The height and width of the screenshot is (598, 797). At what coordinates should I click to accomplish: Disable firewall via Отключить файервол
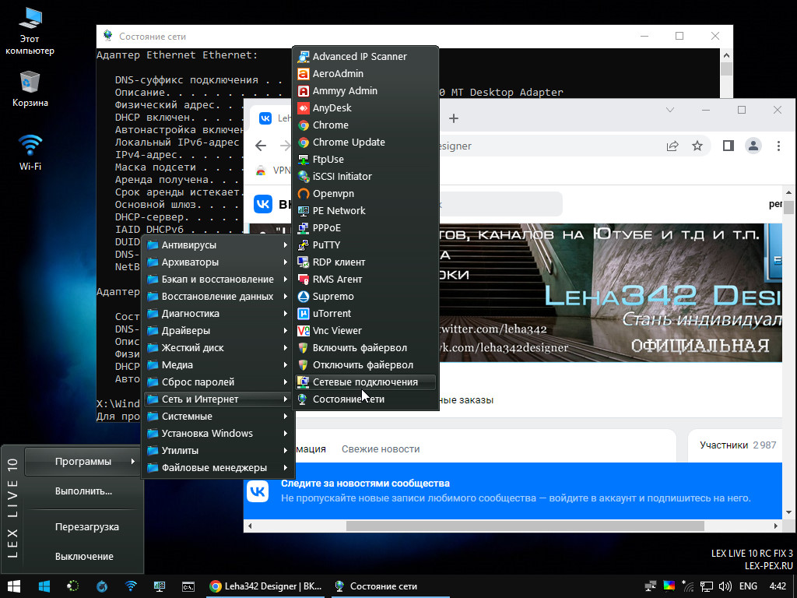362,365
